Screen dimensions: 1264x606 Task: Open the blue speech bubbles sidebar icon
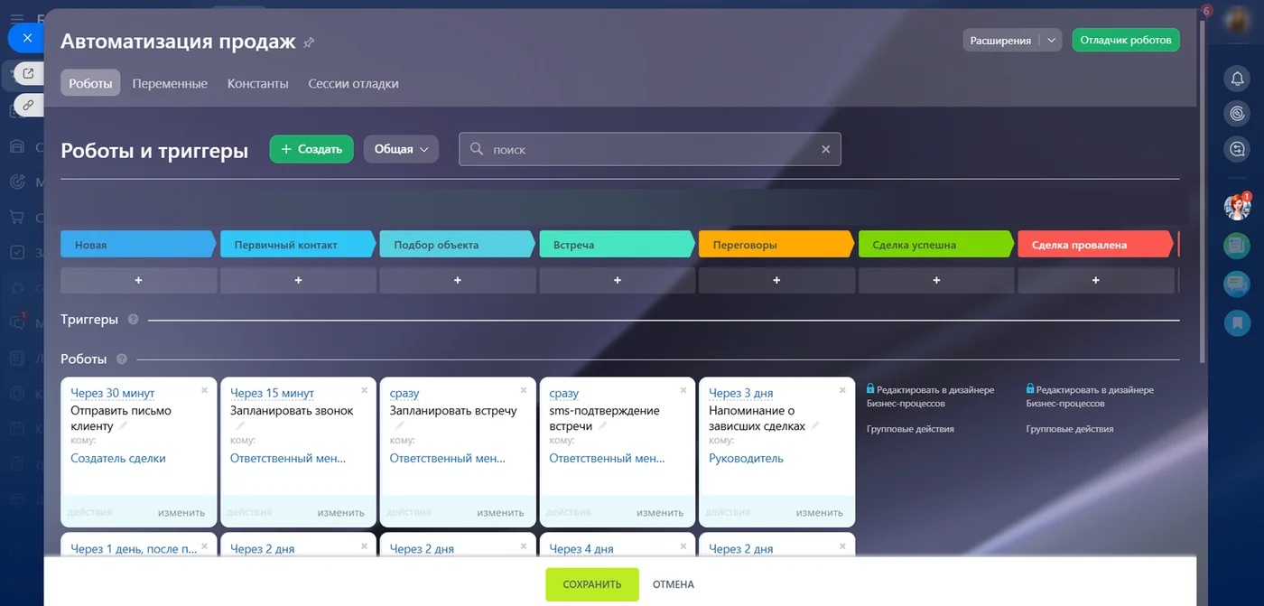(x=1237, y=284)
